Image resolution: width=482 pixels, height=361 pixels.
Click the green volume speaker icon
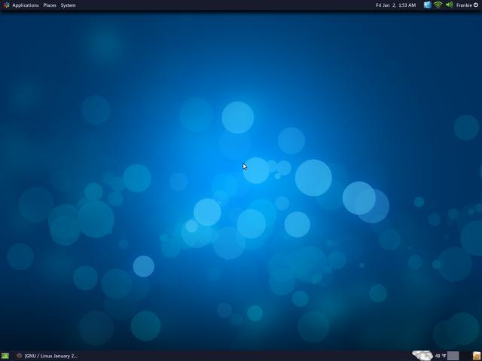tap(450, 5)
